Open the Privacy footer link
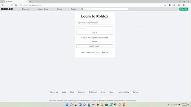 (x=136, y=92)
